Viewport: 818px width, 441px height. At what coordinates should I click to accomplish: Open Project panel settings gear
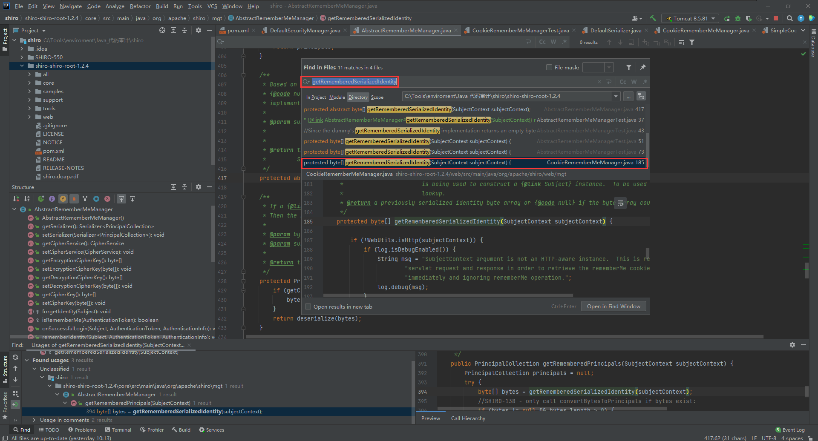(199, 30)
